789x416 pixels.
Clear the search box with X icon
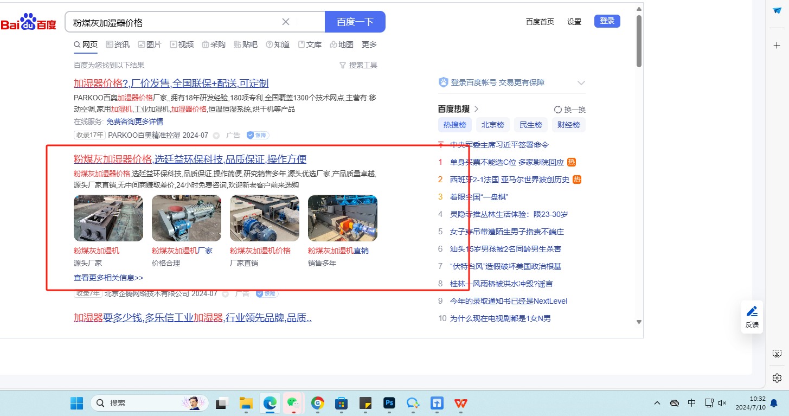[x=286, y=22]
